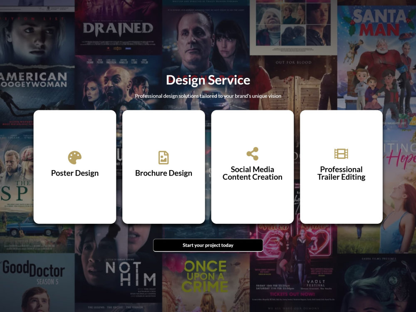Viewport: 416px width, 312px height.
Task: Click the share icon for Social Media
Action: click(x=253, y=154)
